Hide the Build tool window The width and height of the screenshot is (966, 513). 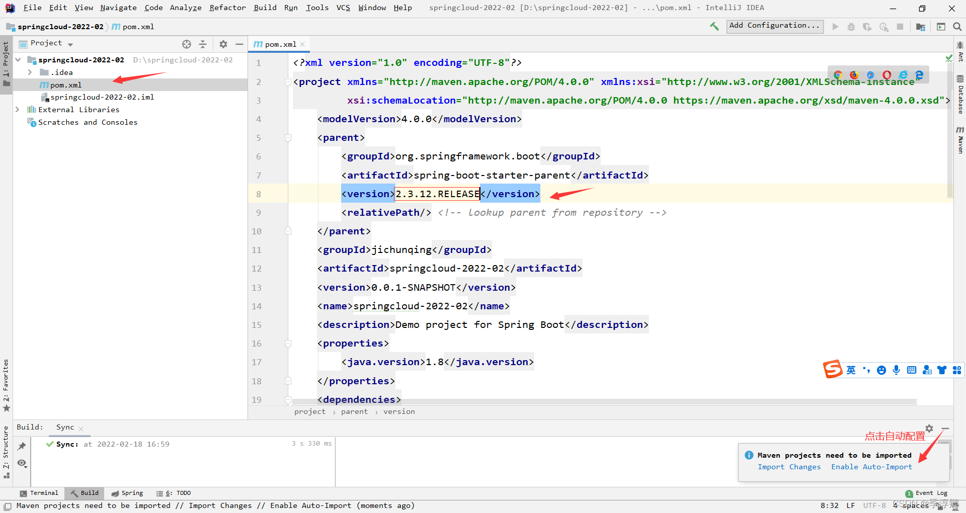pyautogui.click(x=945, y=429)
